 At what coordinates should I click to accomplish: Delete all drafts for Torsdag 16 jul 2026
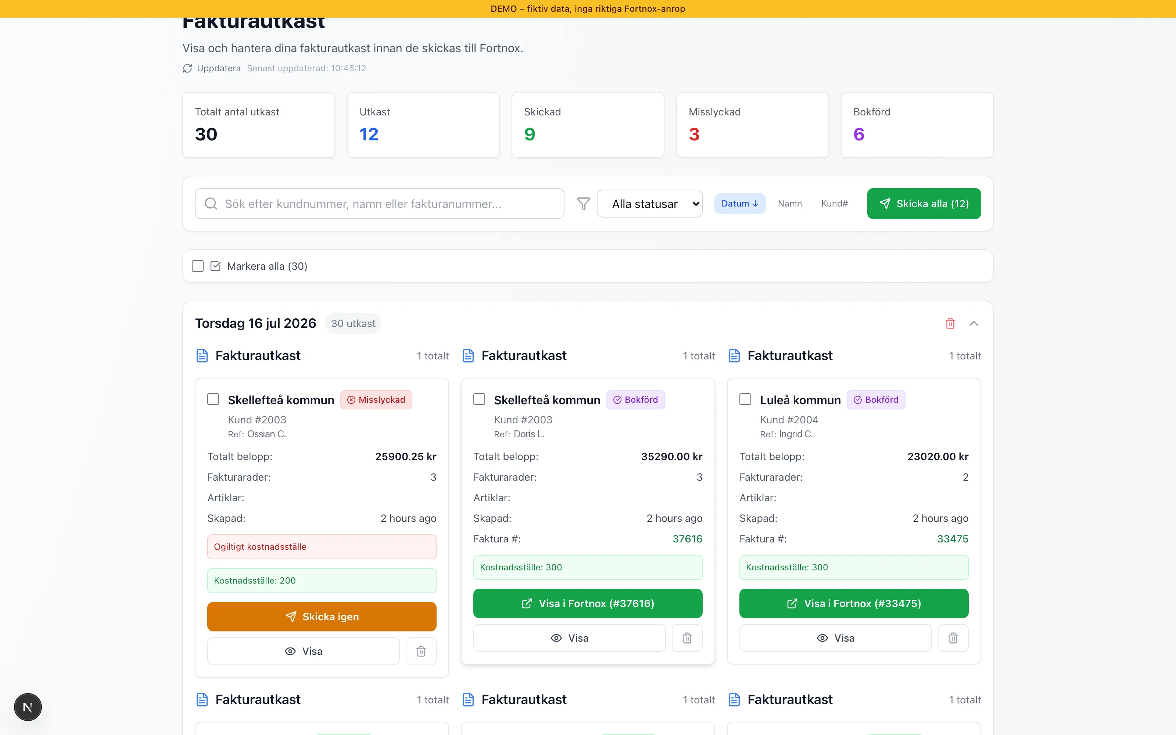(x=950, y=324)
